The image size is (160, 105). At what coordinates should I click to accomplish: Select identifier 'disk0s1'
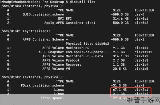(x=141, y=18)
